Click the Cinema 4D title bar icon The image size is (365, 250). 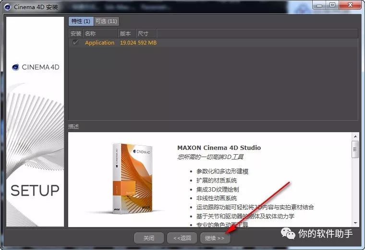[x=8, y=7]
